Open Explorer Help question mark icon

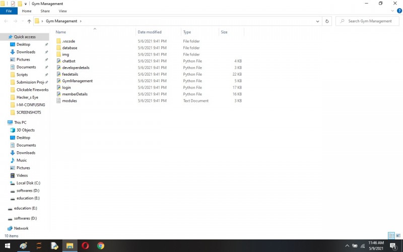click(399, 11)
